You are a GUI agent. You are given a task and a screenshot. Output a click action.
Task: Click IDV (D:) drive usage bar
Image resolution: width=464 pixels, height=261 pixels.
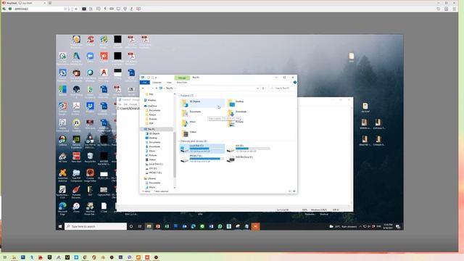click(x=253, y=149)
